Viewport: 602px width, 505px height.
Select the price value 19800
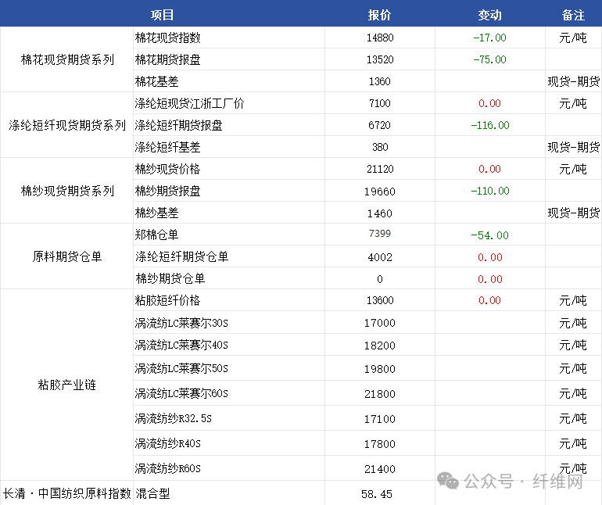click(380, 369)
